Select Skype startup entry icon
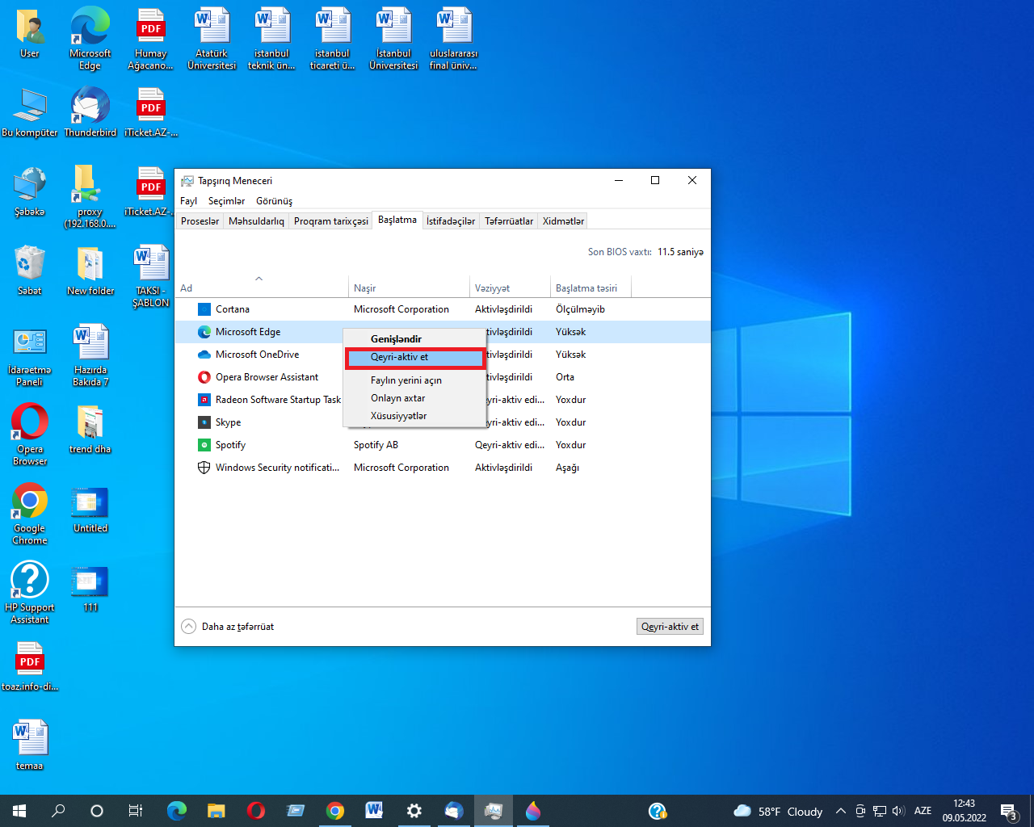Image resolution: width=1034 pixels, height=827 pixels. click(204, 422)
